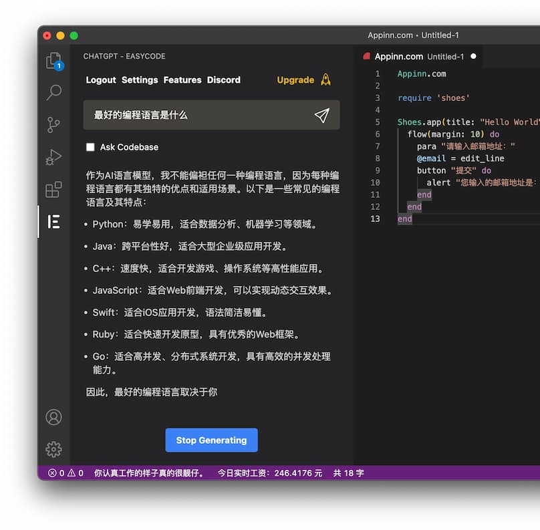540x530 pixels.
Task: Open the Source Control view
Action: (x=53, y=125)
